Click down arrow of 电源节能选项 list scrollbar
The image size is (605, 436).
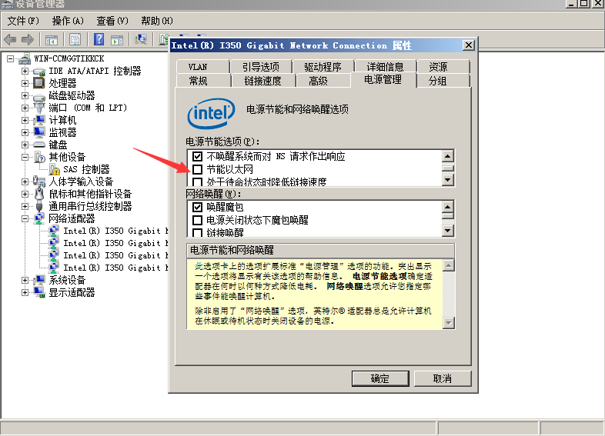click(x=447, y=180)
